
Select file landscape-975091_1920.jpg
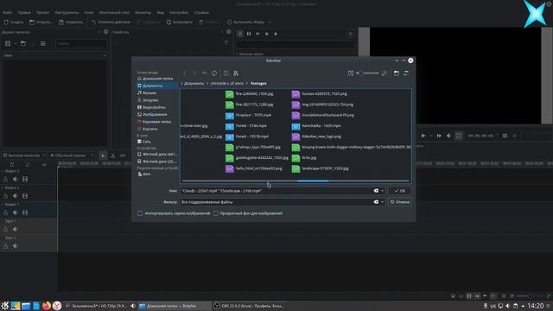pos(321,168)
